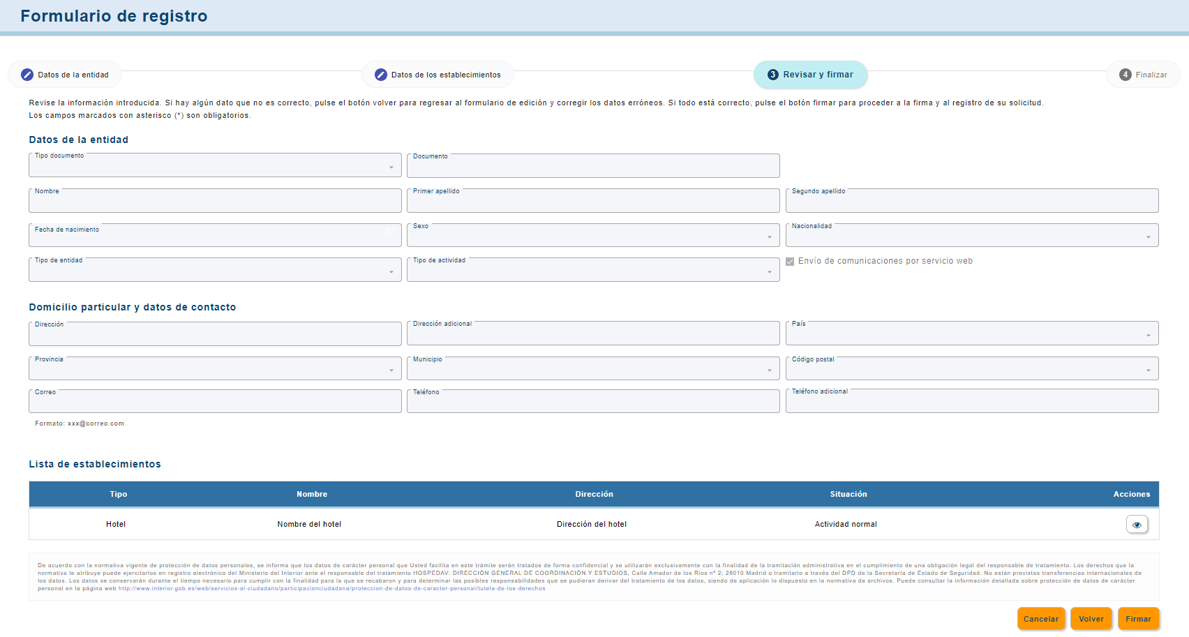This screenshot has width=1189, height=637.
Task: Click pencil icon on Datos de los establecimientos step
Action: point(381,75)
